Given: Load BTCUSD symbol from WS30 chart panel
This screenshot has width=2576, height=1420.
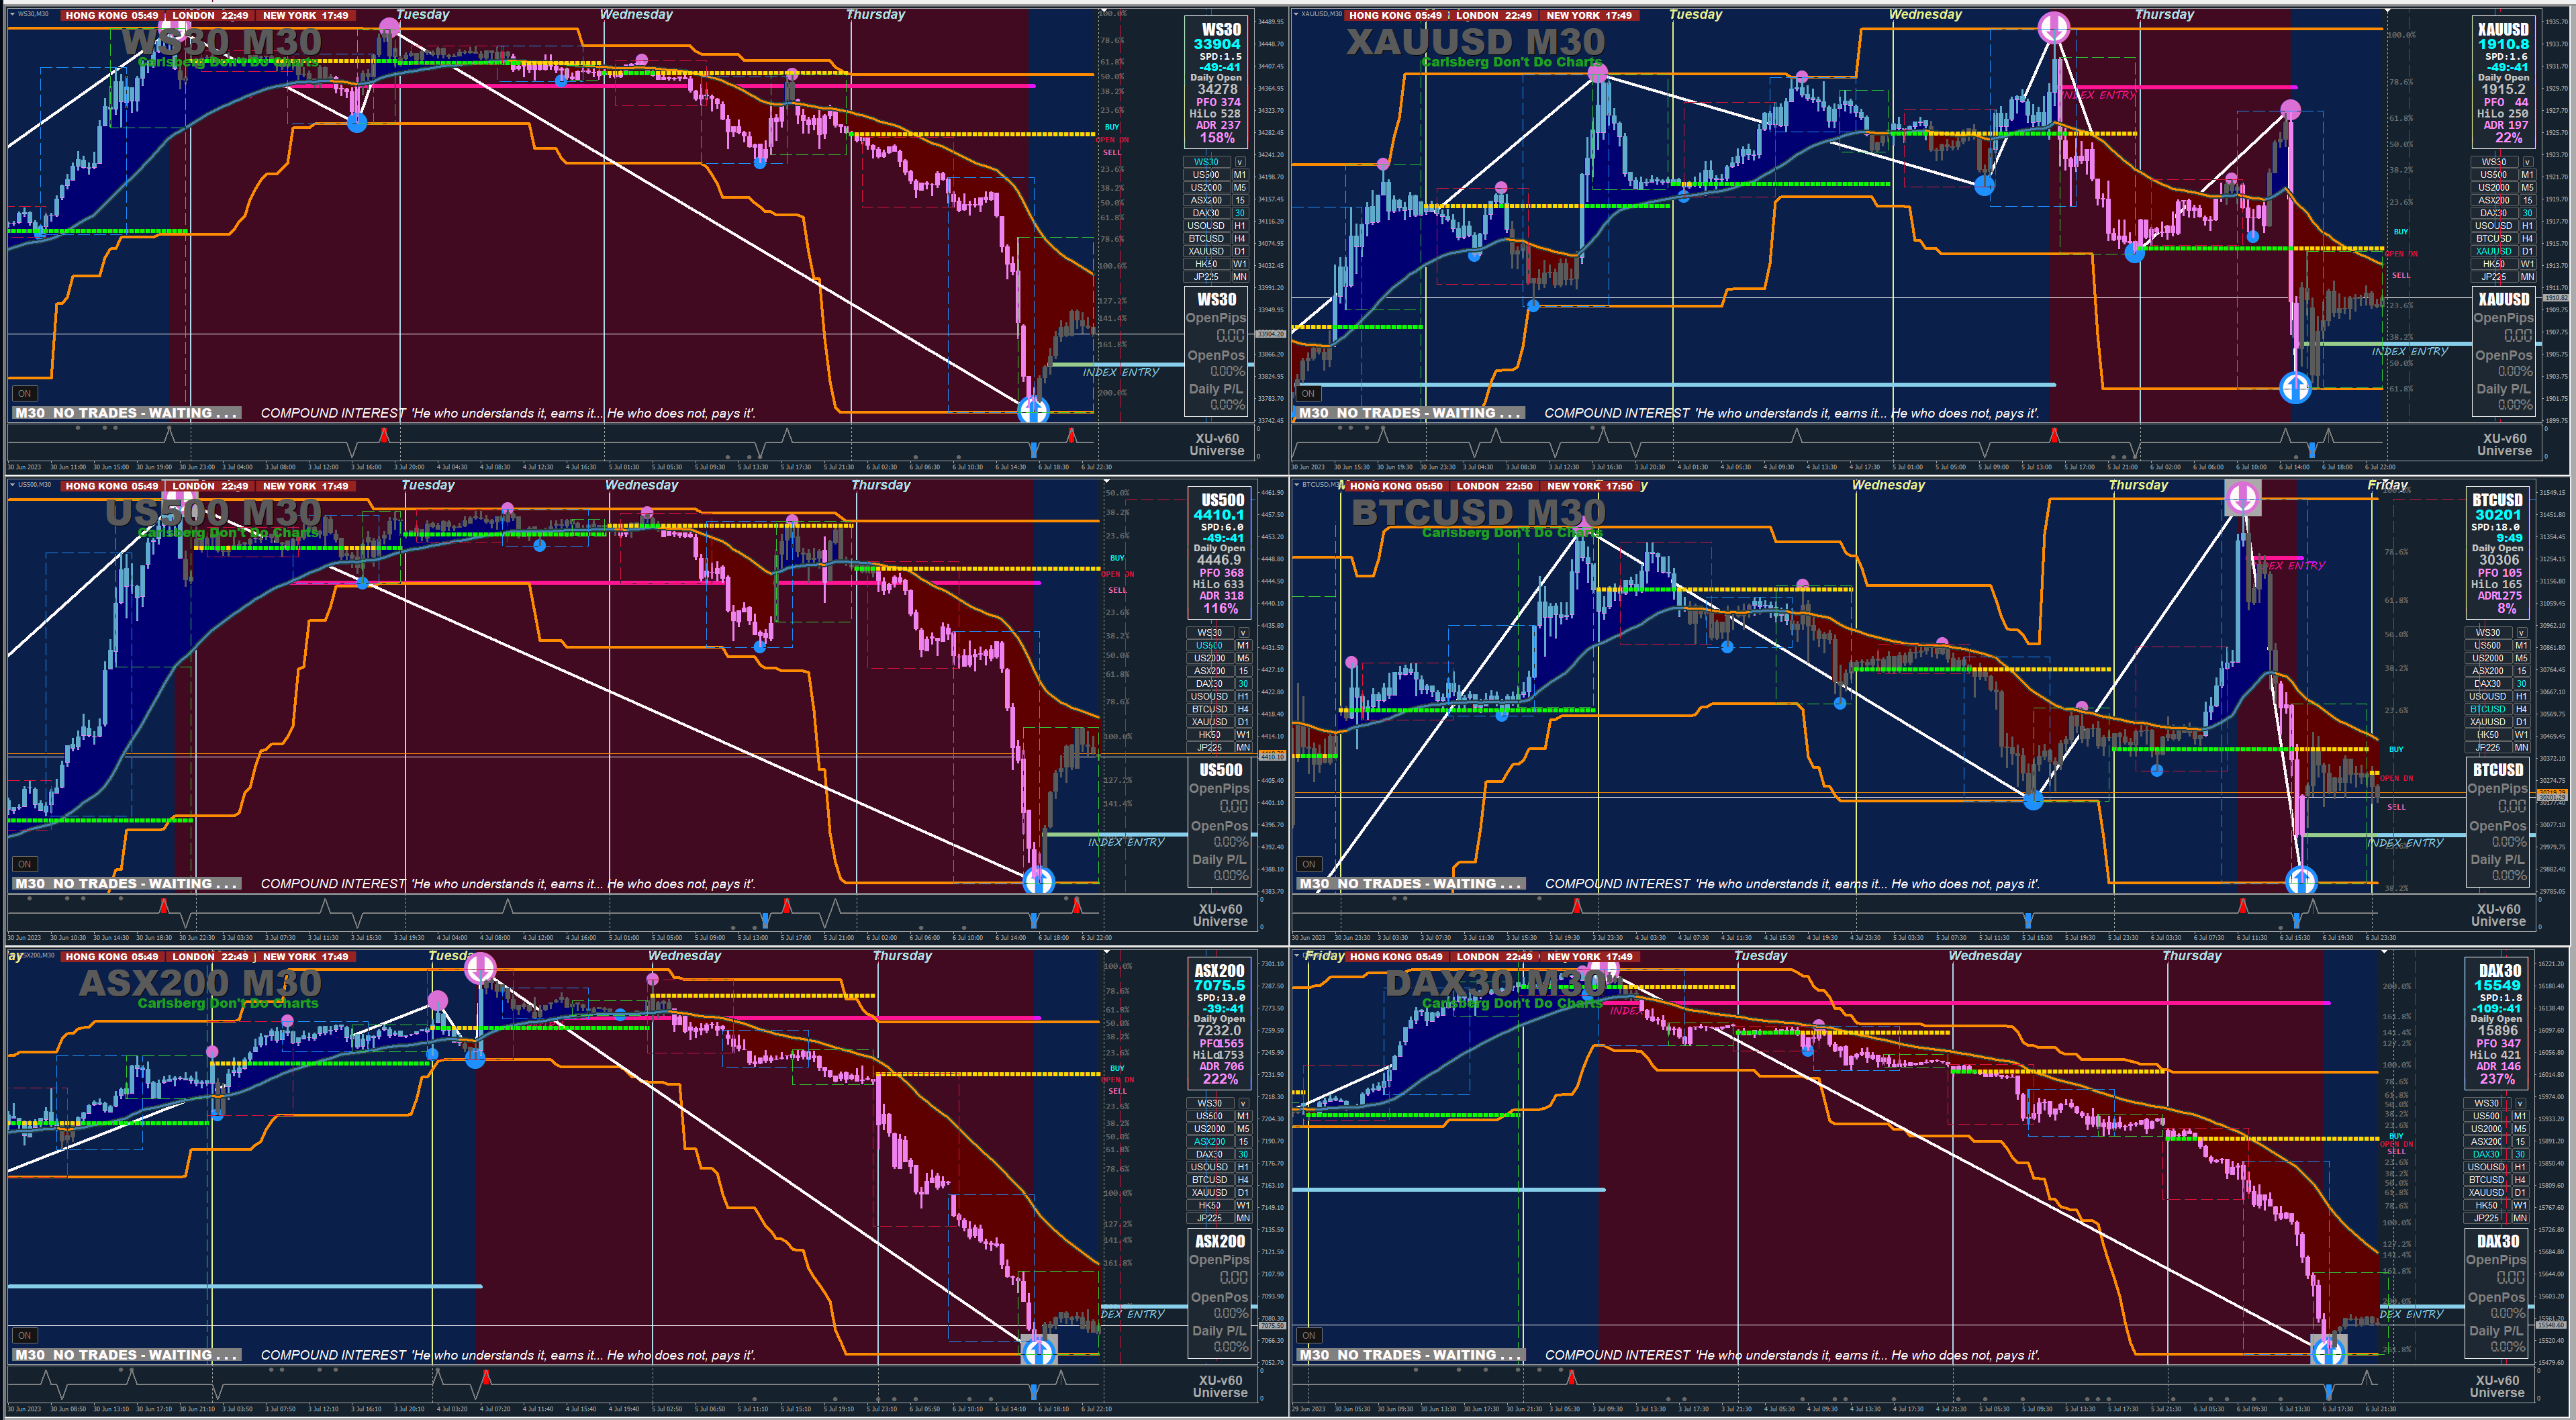Looking at the screenshot, I should (x=1206, y=239).
